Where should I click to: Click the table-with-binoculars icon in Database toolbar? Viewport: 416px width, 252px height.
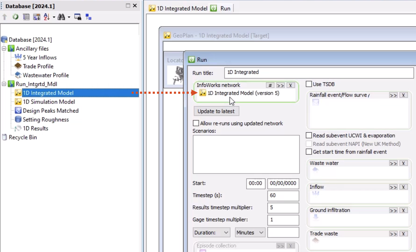click(78, 17)
